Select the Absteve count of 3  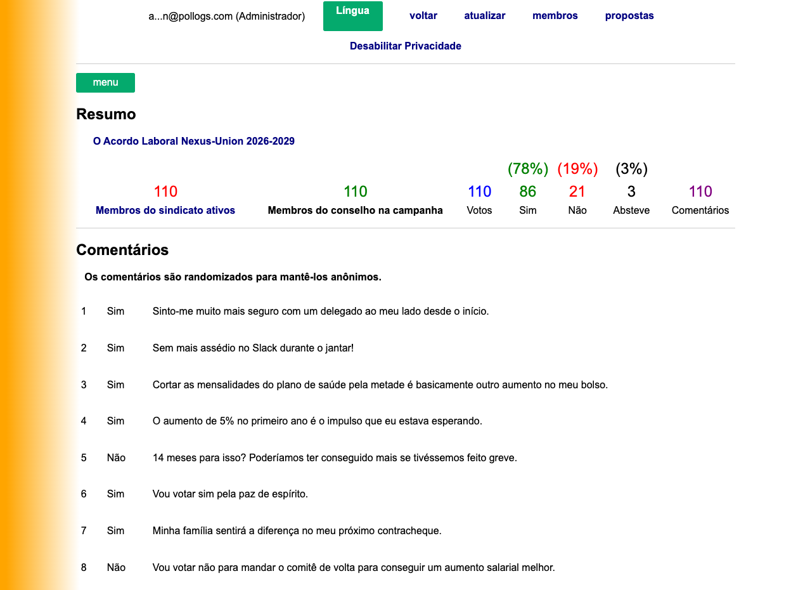tap(631, 191)
